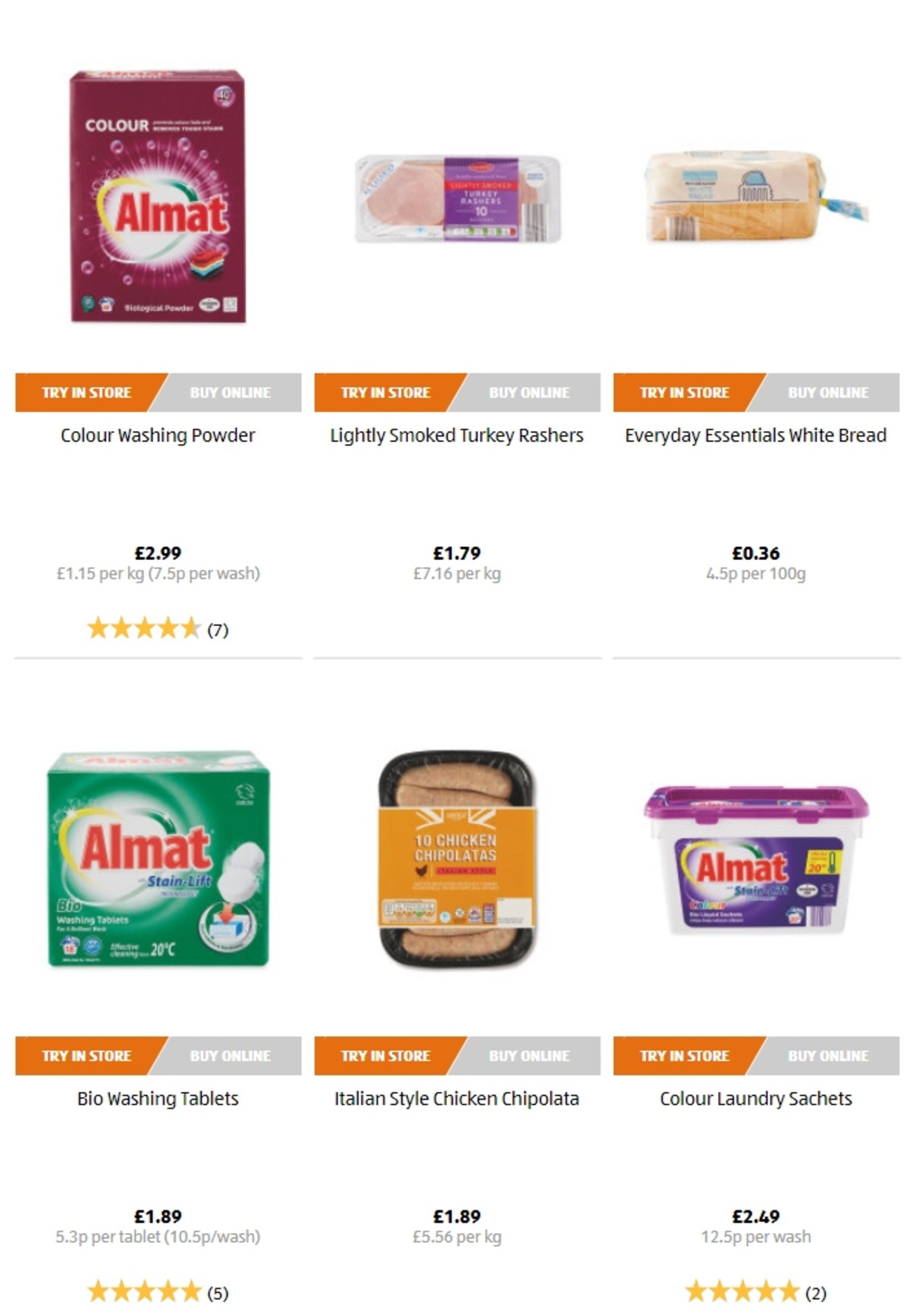Switch to BUY ONLINE for Everyday Essentials White Bread

[x=827, y=393]
